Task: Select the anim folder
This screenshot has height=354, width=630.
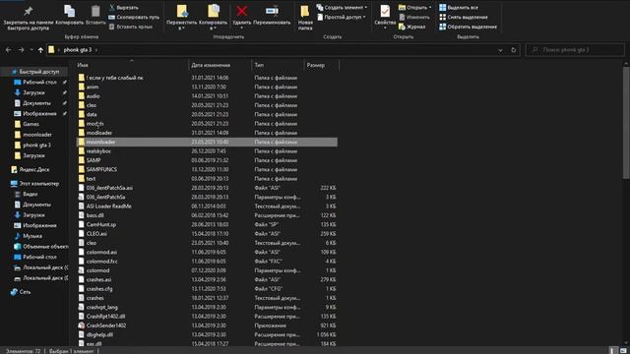Action: pyautogui.click(x=207, y=87)
